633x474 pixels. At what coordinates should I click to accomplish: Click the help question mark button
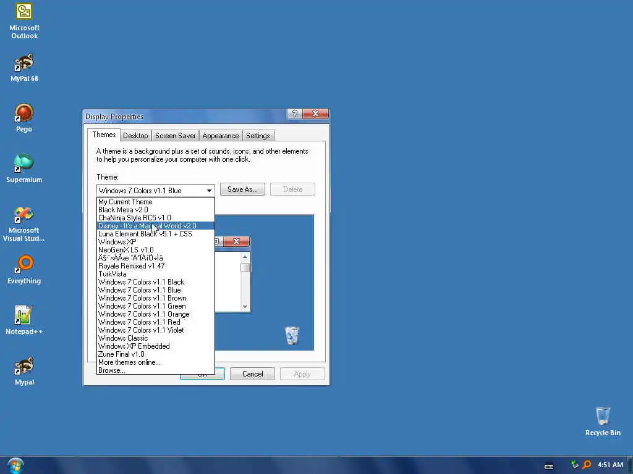(295, 114)
